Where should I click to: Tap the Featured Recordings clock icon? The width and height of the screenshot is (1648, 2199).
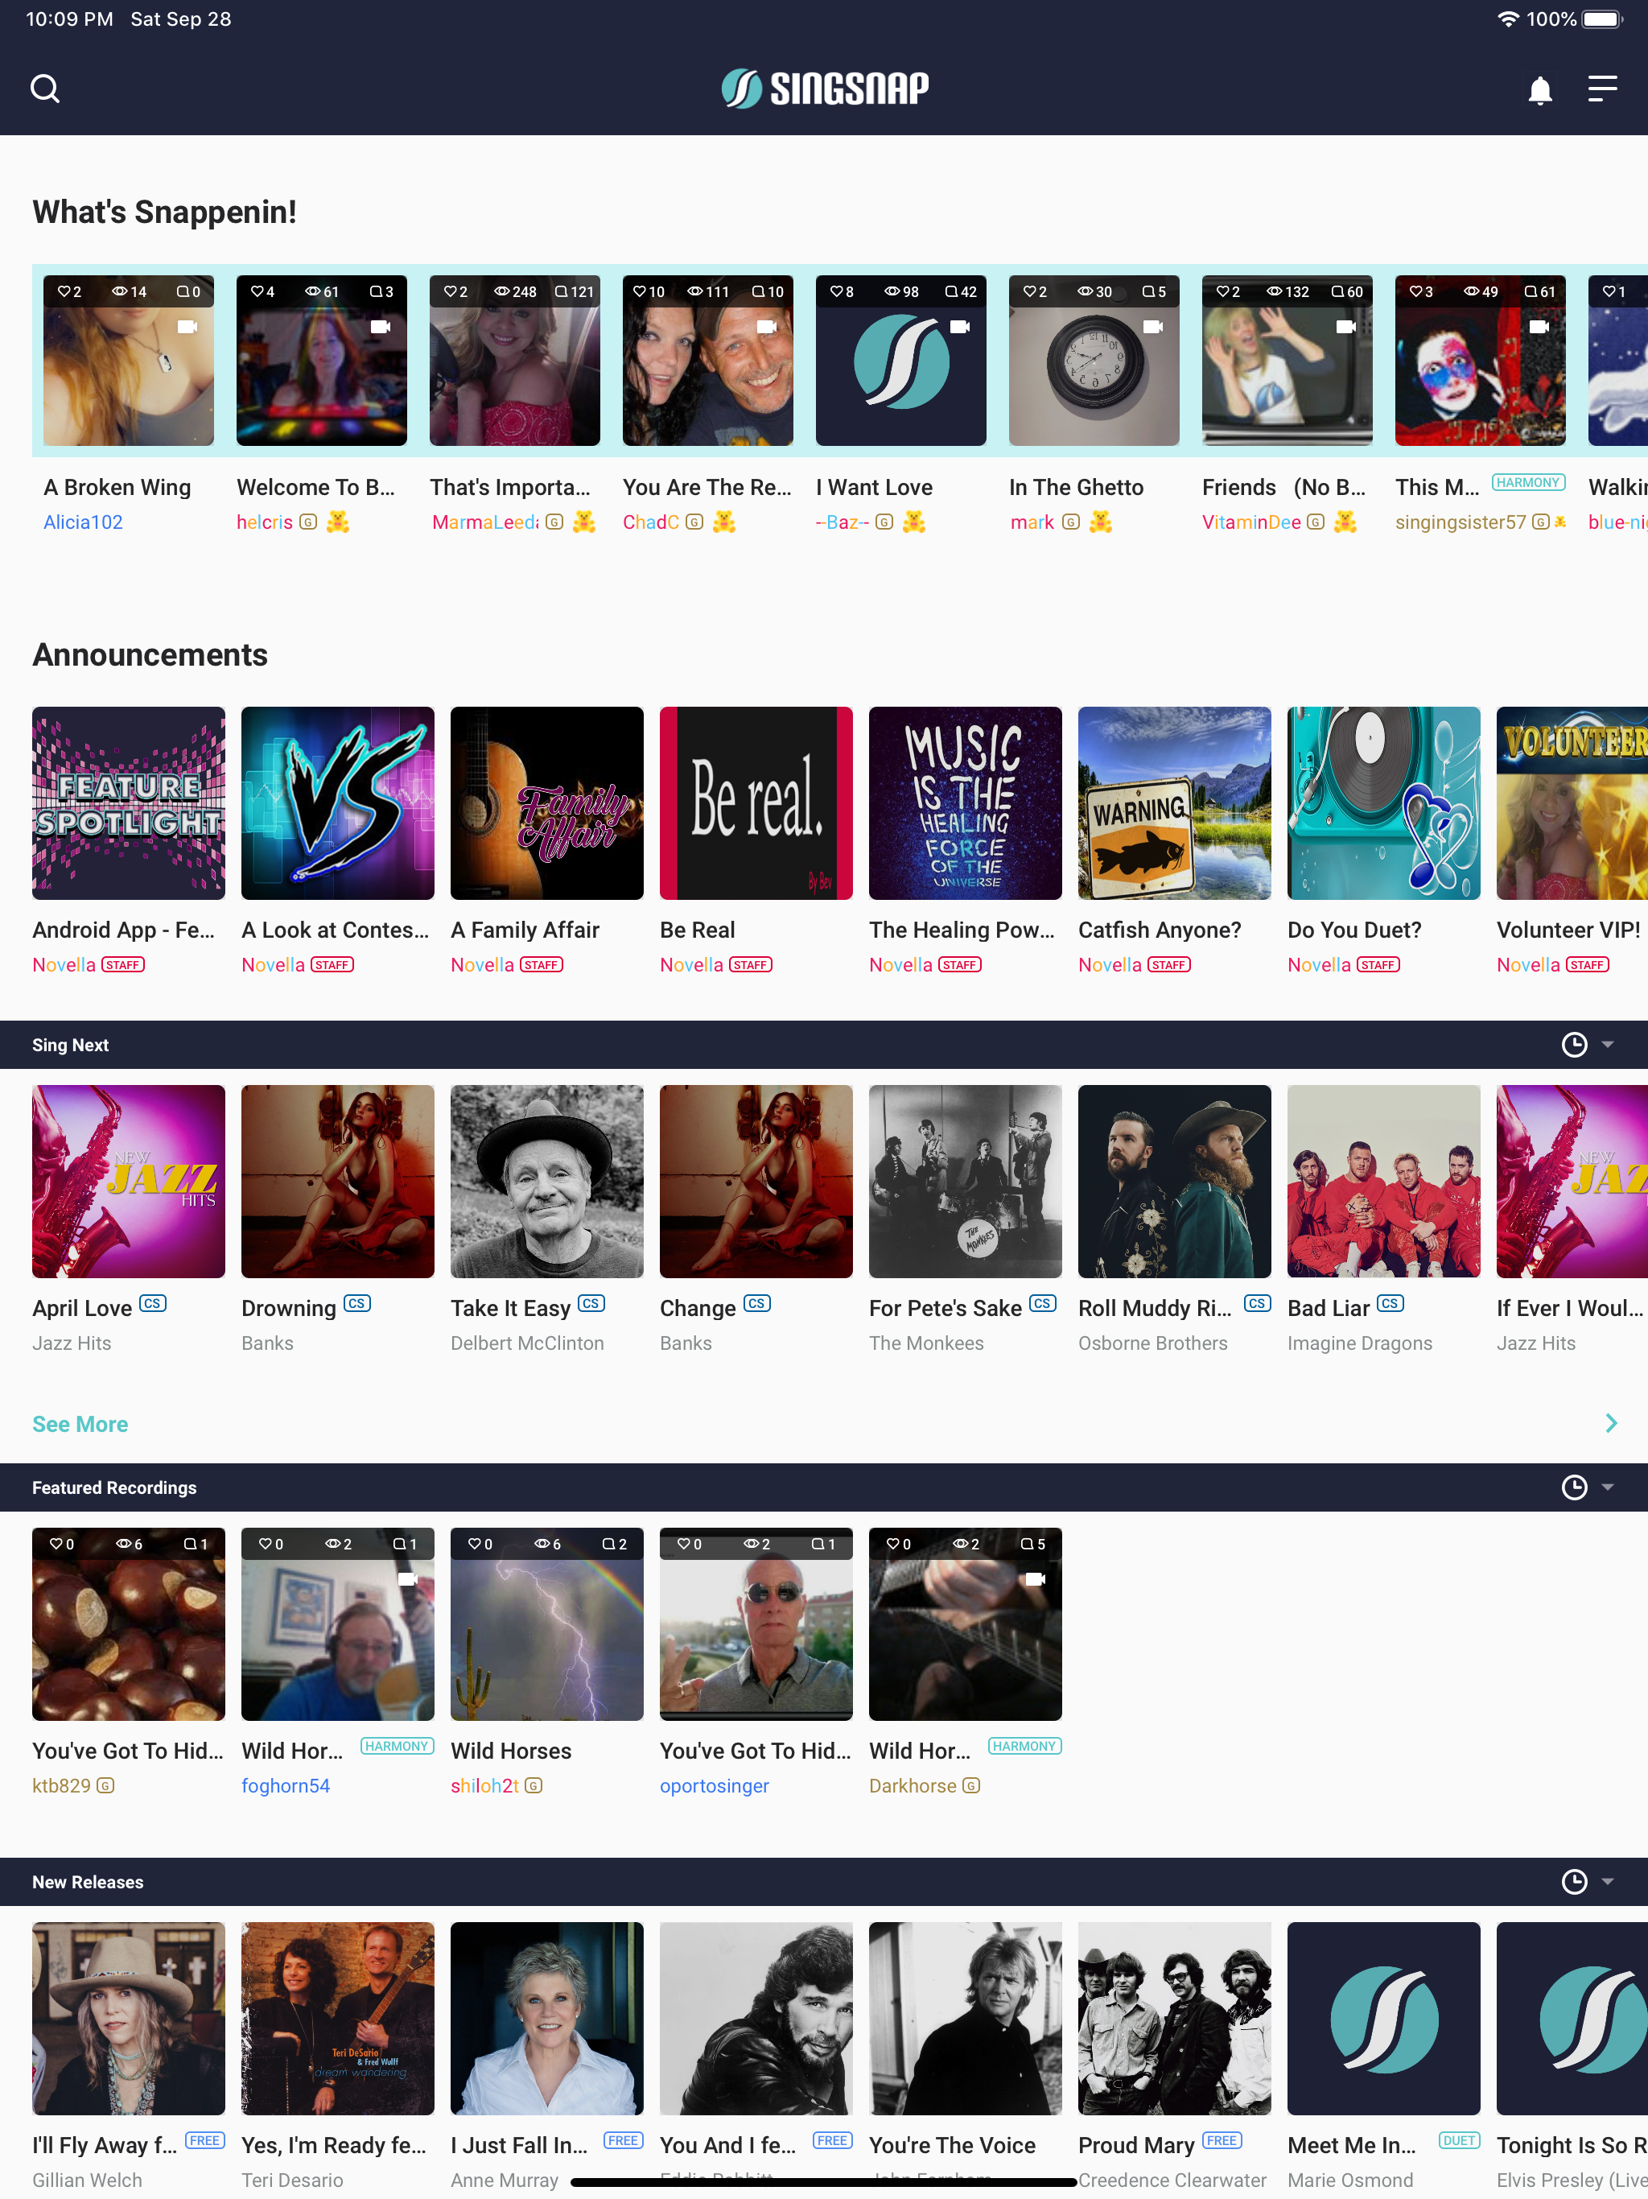(1575, 1487)
